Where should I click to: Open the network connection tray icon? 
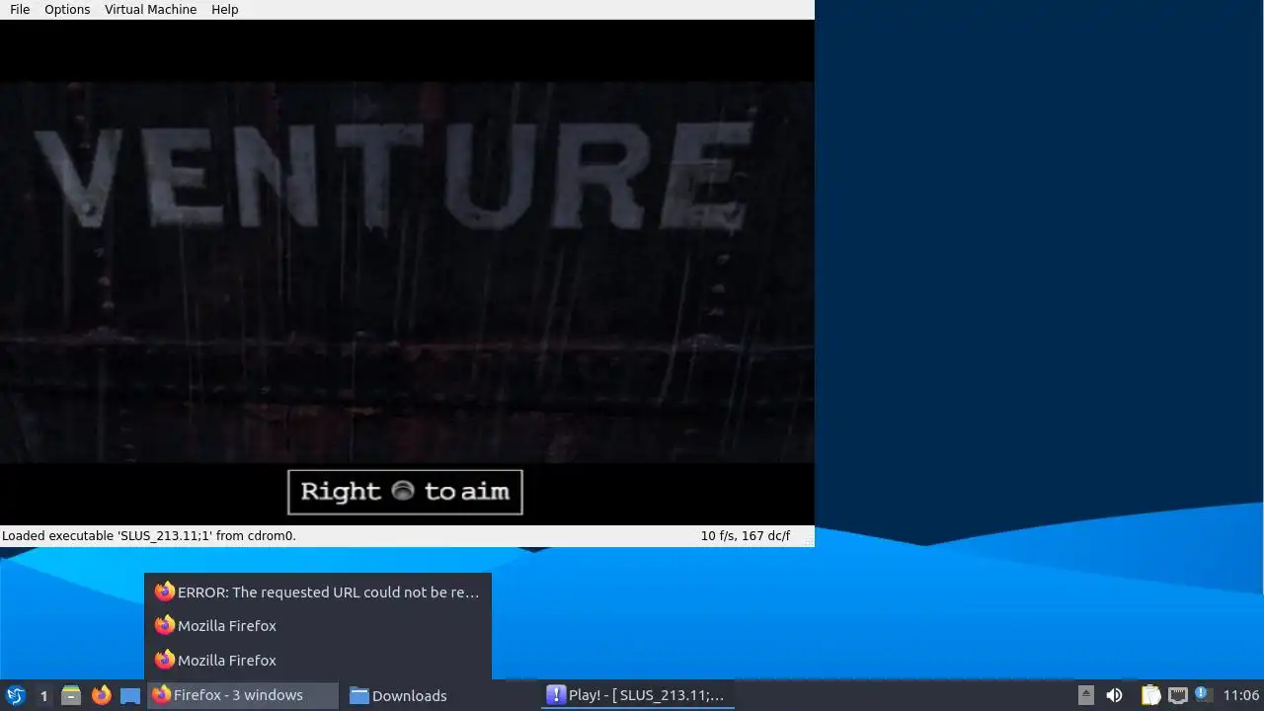1177,695
